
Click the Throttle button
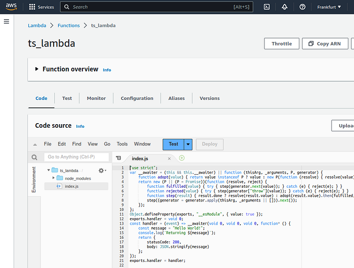282,44
